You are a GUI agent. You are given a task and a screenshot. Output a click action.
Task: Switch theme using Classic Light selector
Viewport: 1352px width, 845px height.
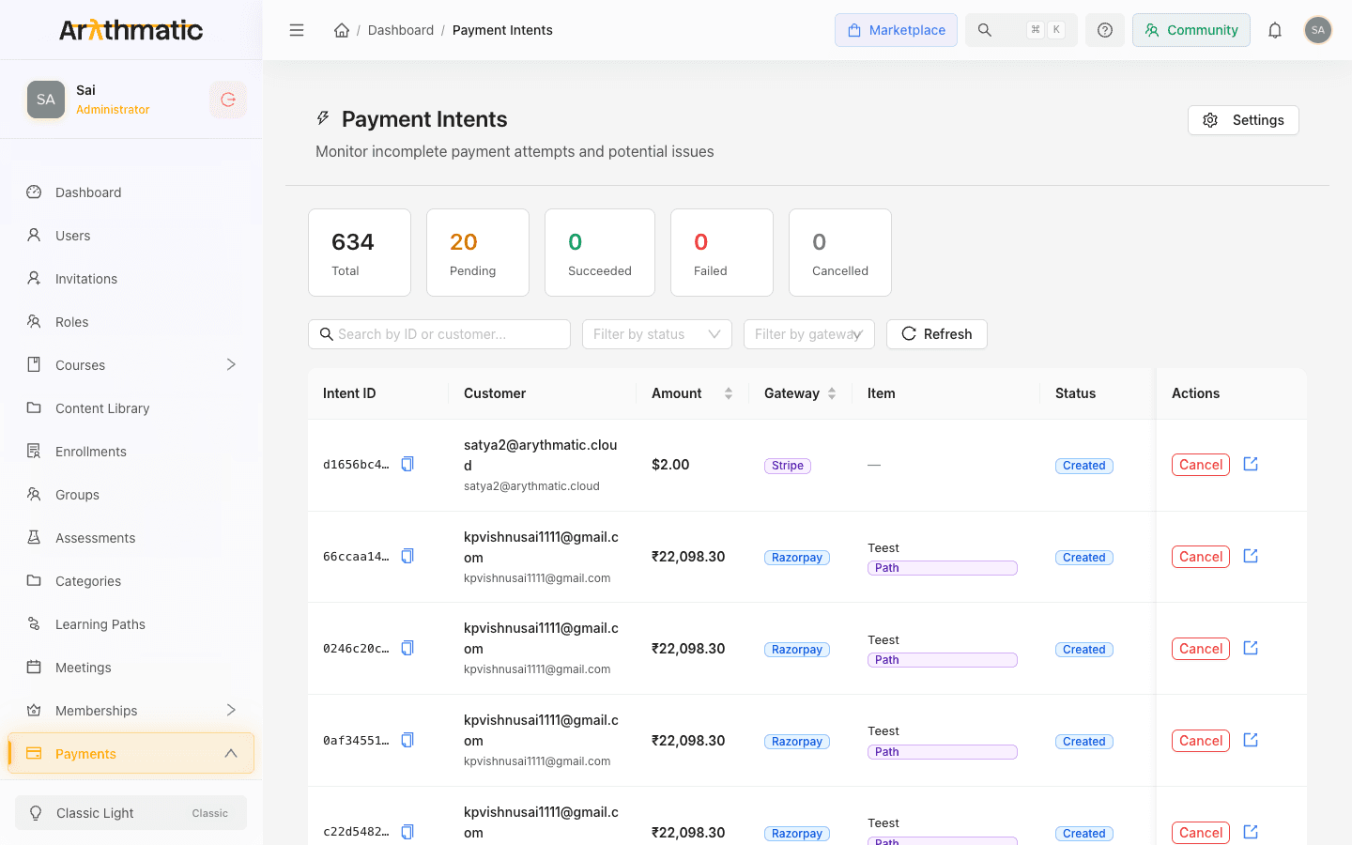[x=131, y=813]
